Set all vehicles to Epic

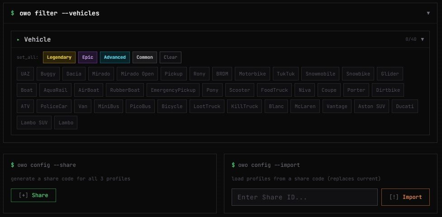click(88, 57)
